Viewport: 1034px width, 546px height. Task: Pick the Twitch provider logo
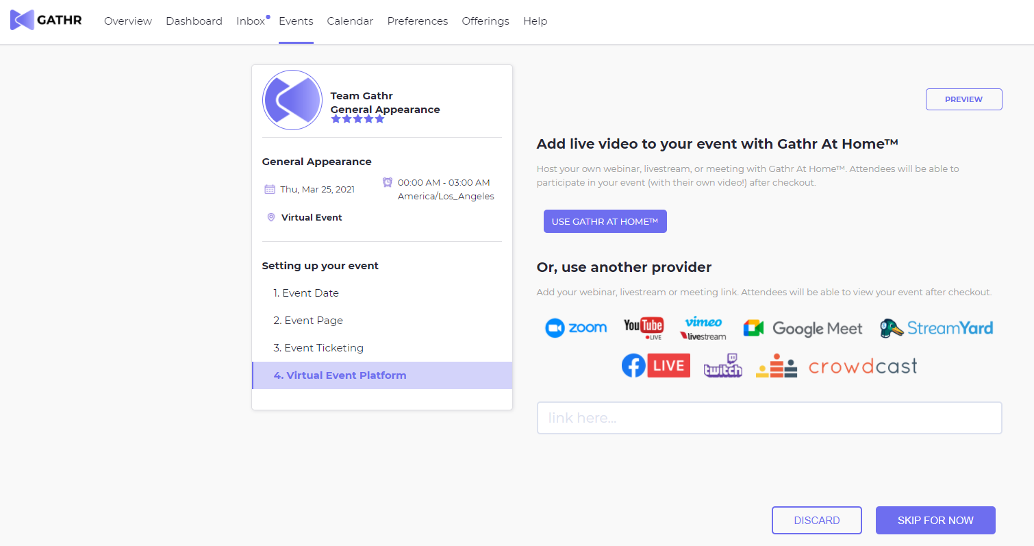[723, 365]
